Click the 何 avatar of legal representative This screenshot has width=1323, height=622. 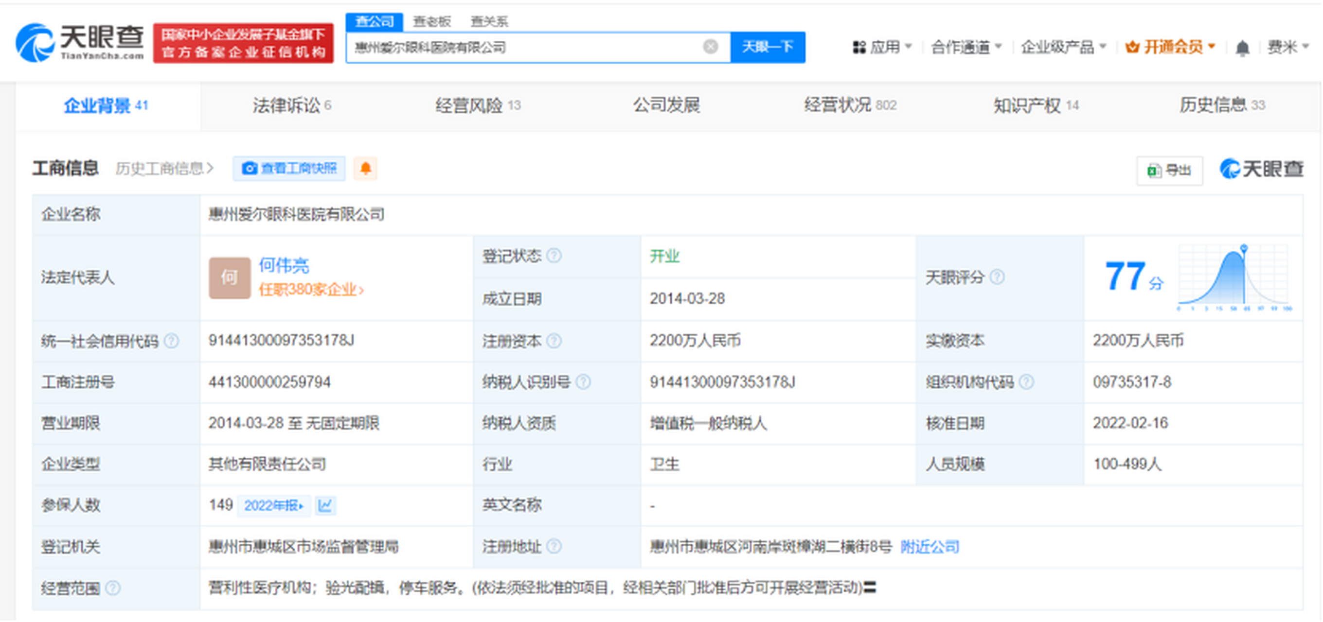point(230,277)
